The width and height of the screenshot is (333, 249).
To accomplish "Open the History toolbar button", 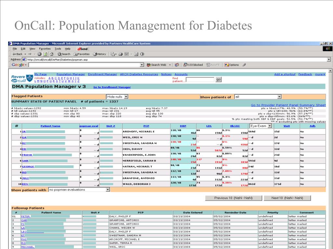I will (x=100, y=54).
